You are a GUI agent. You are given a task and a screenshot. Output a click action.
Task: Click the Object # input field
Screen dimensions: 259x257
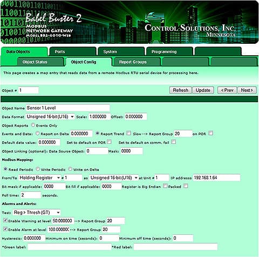click(29, 90)
